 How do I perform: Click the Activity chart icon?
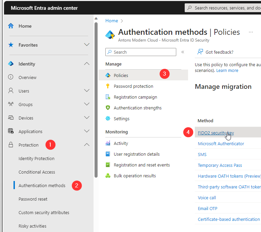click(108, 143)
